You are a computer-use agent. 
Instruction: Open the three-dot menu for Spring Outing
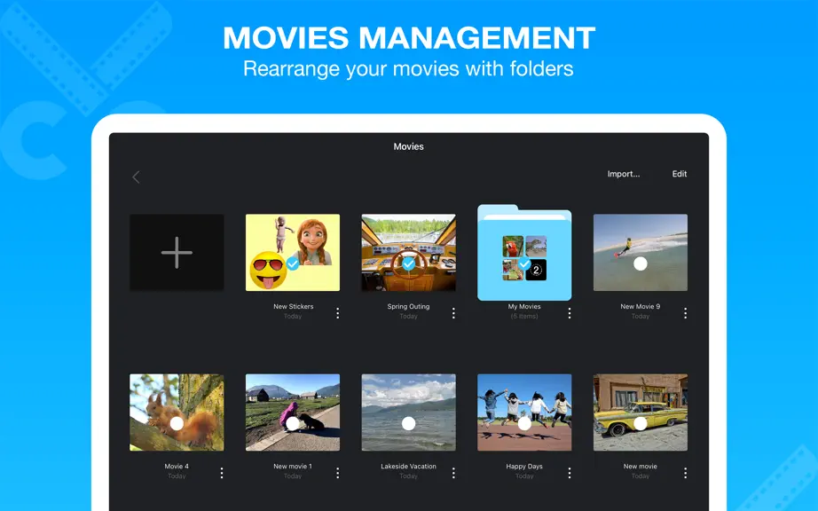tap(453, 313)
